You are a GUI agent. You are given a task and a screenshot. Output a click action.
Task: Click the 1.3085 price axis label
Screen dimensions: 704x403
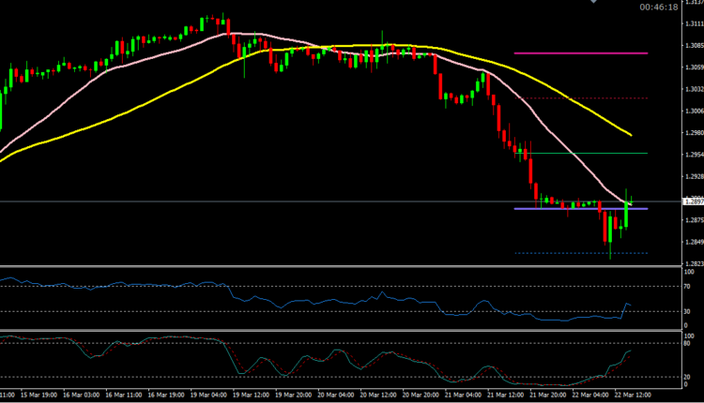click(692, 46)
